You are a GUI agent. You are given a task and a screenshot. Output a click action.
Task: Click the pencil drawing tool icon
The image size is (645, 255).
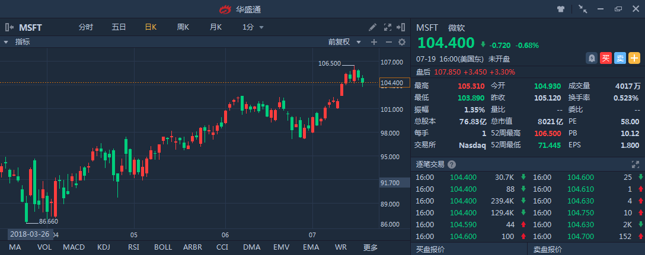pyautogui.click(x=372, y=27)
